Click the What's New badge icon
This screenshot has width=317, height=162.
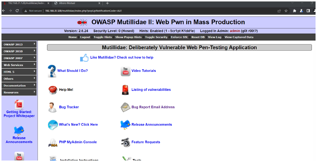pos(53,125)
